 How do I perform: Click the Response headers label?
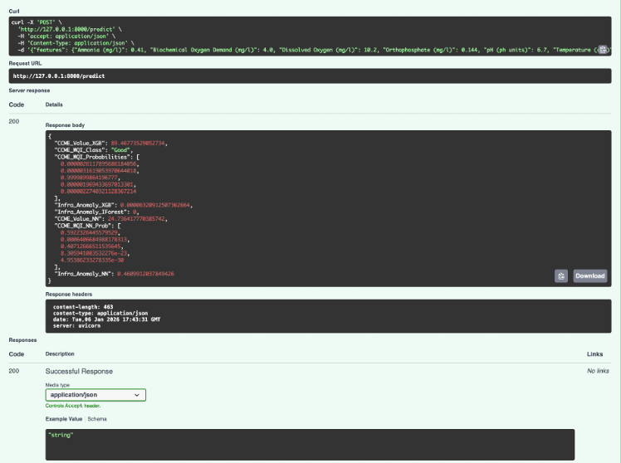[x=69, y=295]
